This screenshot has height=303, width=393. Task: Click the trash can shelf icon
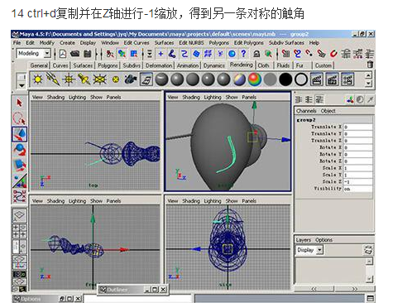coord(370,65)
